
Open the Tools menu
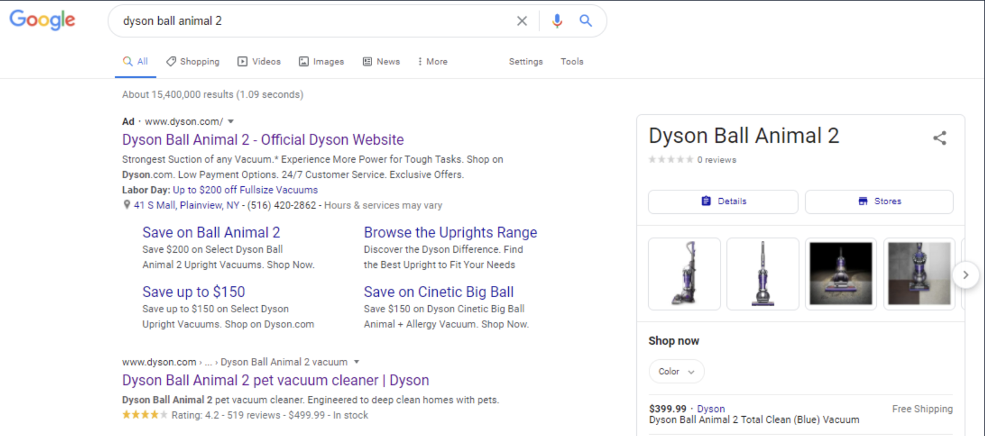coord(572,61)
